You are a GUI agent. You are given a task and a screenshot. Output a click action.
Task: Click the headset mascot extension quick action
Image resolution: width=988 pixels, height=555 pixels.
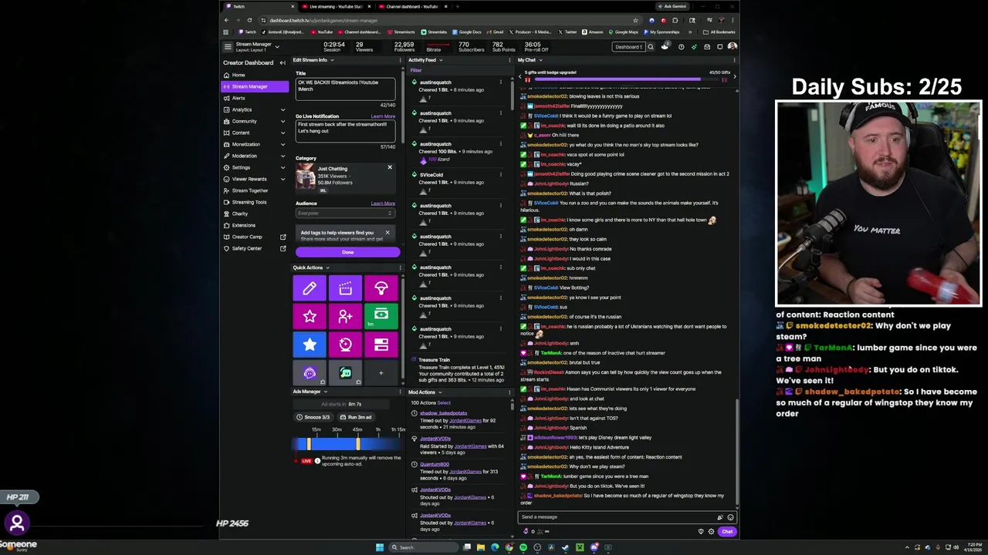point(310,373)
